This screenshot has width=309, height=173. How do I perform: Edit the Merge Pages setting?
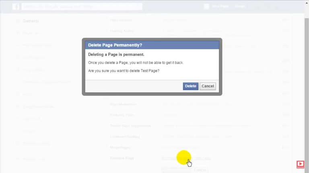[x=285, y=147]
